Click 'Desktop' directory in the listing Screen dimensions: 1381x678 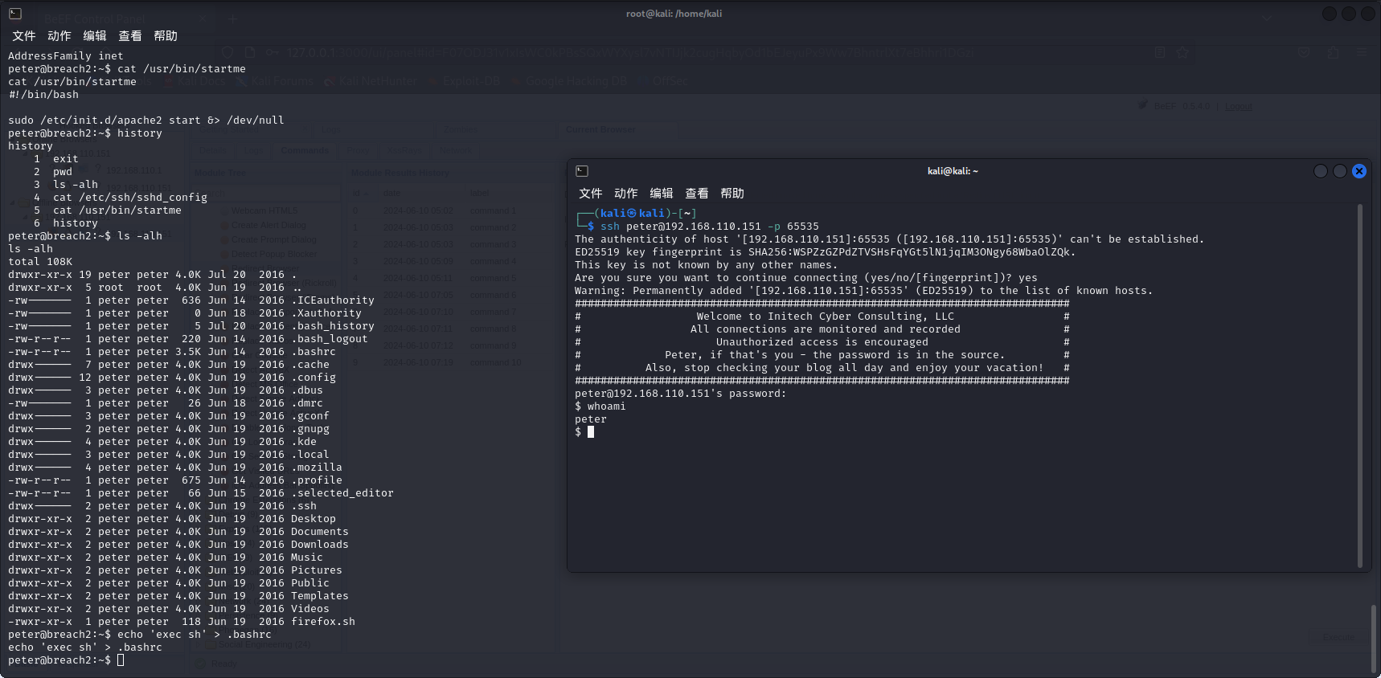coord(313,519)
